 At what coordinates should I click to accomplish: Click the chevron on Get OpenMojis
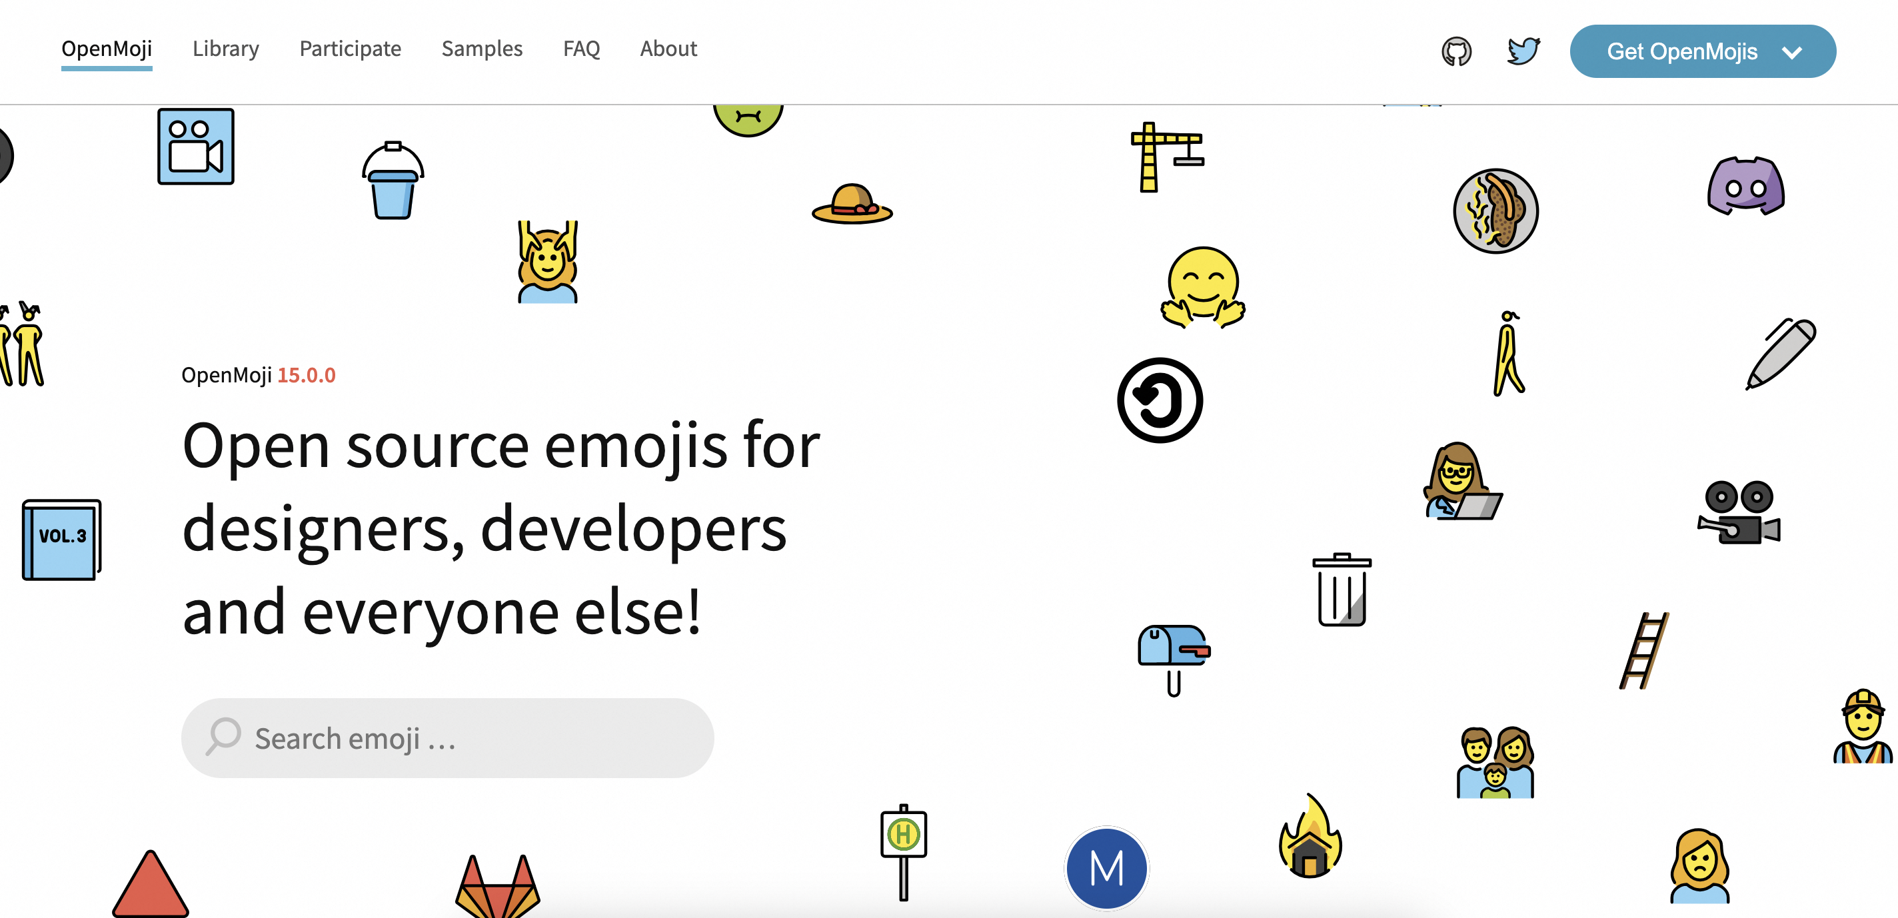tap(1792, 53)
